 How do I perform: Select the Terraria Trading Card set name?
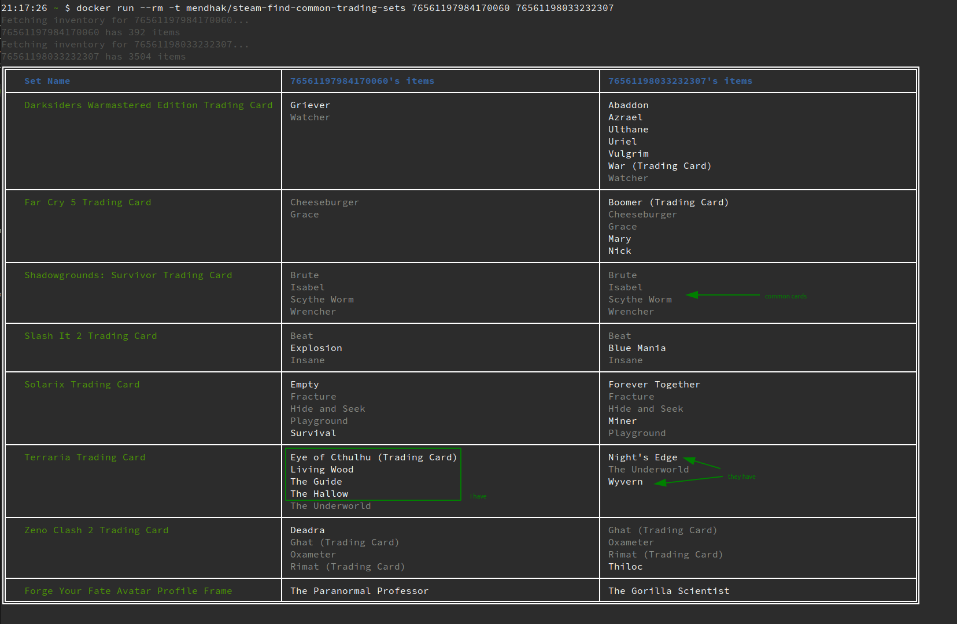pyautogui.click(x=84, y=457)
